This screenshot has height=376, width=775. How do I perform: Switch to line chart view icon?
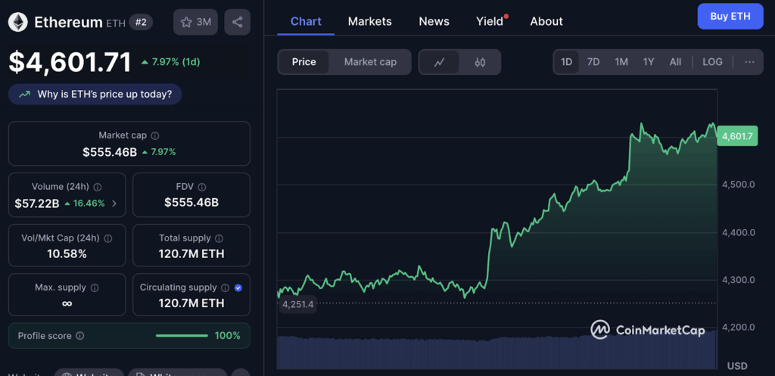[x=439, y=62]
